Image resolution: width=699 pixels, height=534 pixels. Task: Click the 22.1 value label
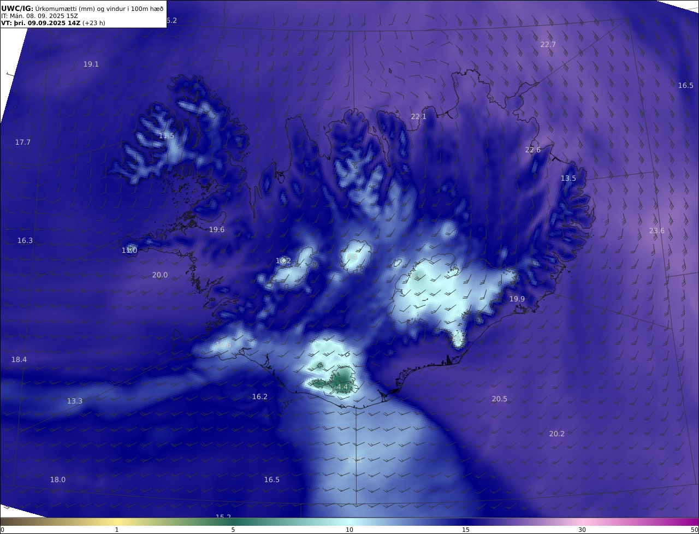tap(418, 117)
